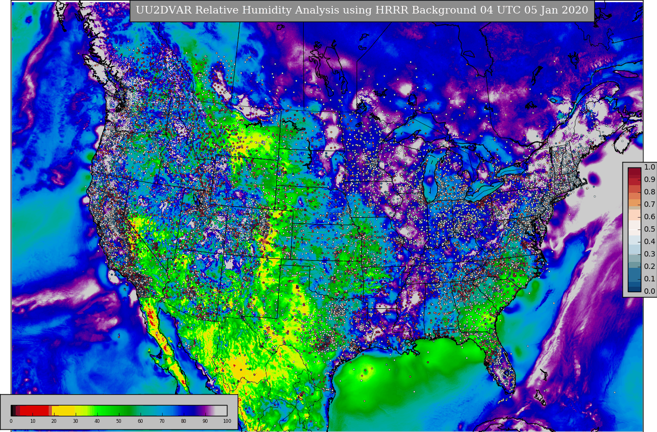This screenshot has height=432, width=657.
Task: Click the 30 tick label on the humidity colorbar
Action: [76, 421]
